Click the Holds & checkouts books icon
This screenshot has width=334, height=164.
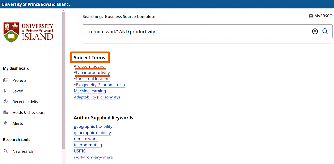[6, 112]
